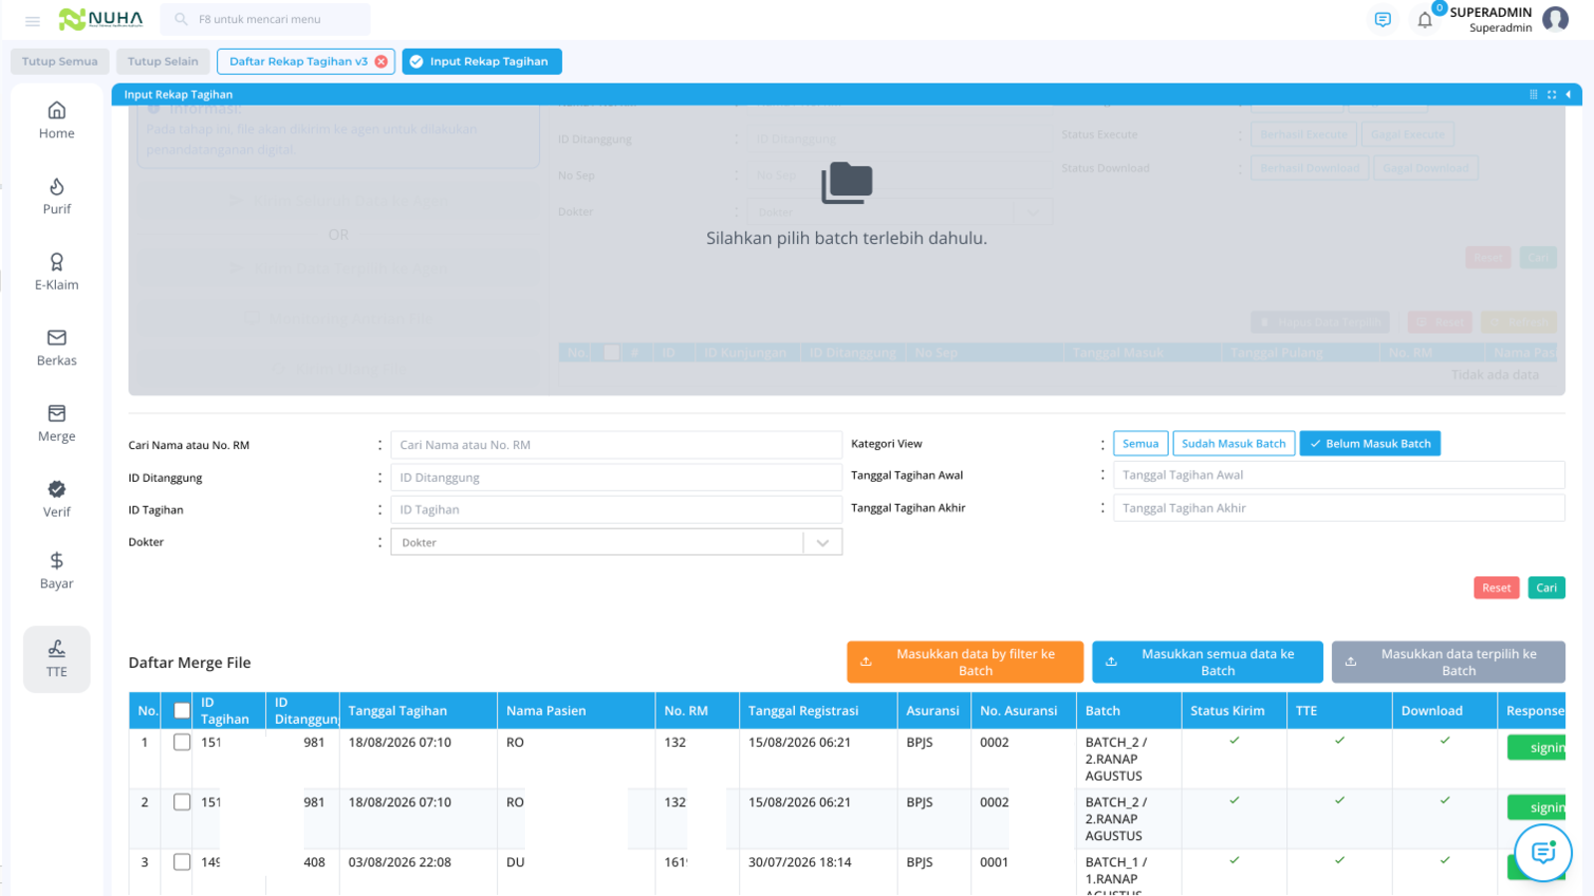Close the Daftar Rekap Tagihan v3 tab

(x=381, y=62)
